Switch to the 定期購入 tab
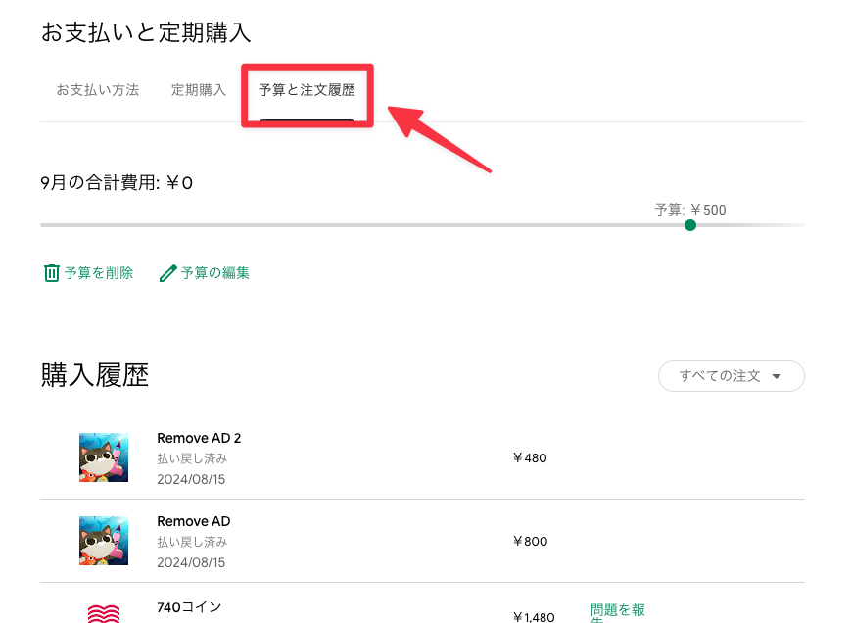 click(x=199, y=90)
